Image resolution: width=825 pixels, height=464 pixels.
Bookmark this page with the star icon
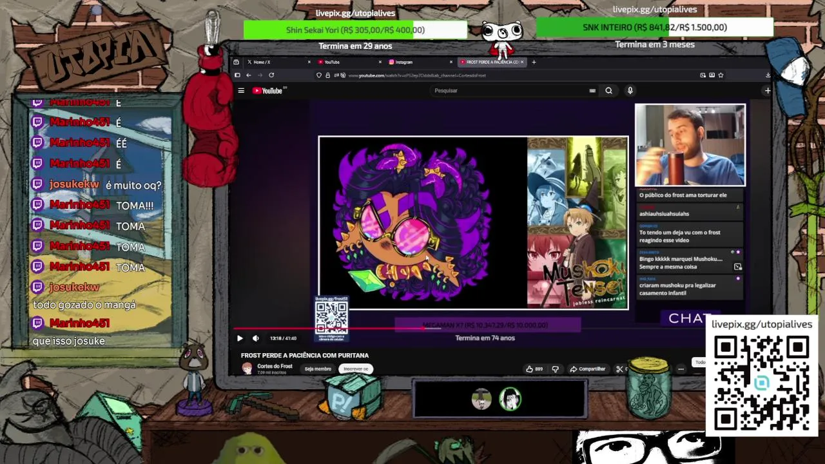pyautogui.click(x=721, y=75)
